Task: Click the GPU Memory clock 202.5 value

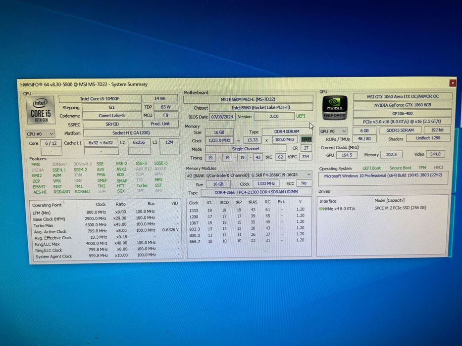Action: pyautogui.click(x=391, y=154)
